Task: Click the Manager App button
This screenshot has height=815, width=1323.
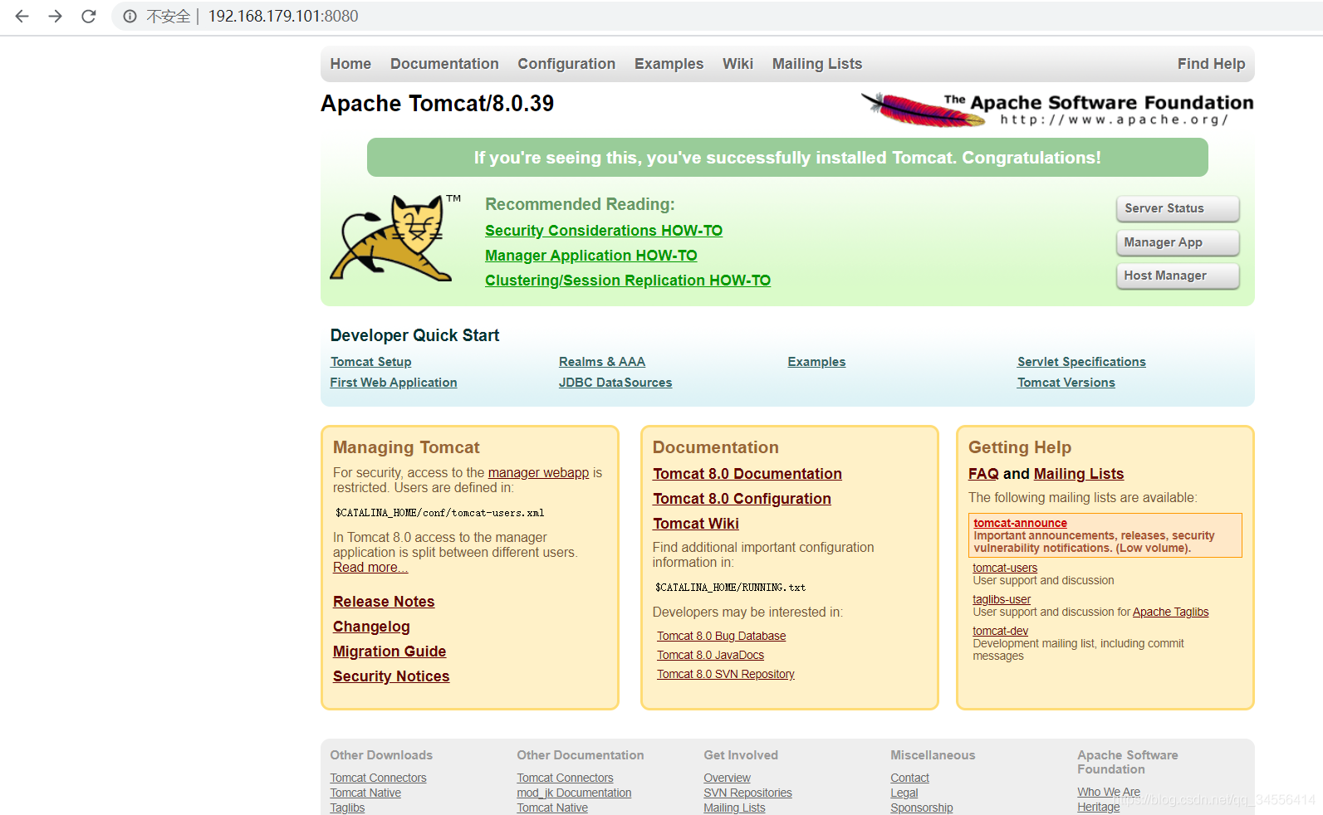Action: pyautogui.click(x=1178, y=242)
